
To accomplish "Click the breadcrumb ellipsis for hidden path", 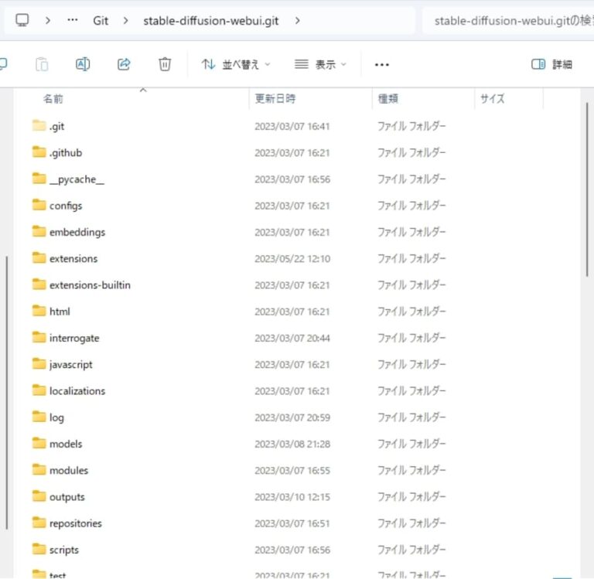I will pyautogui.click(x=73, y=21).
